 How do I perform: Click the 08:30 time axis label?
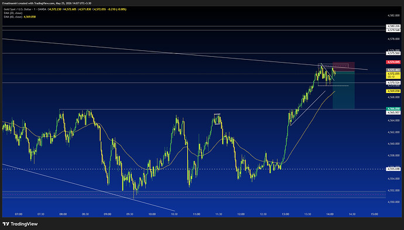85,214
